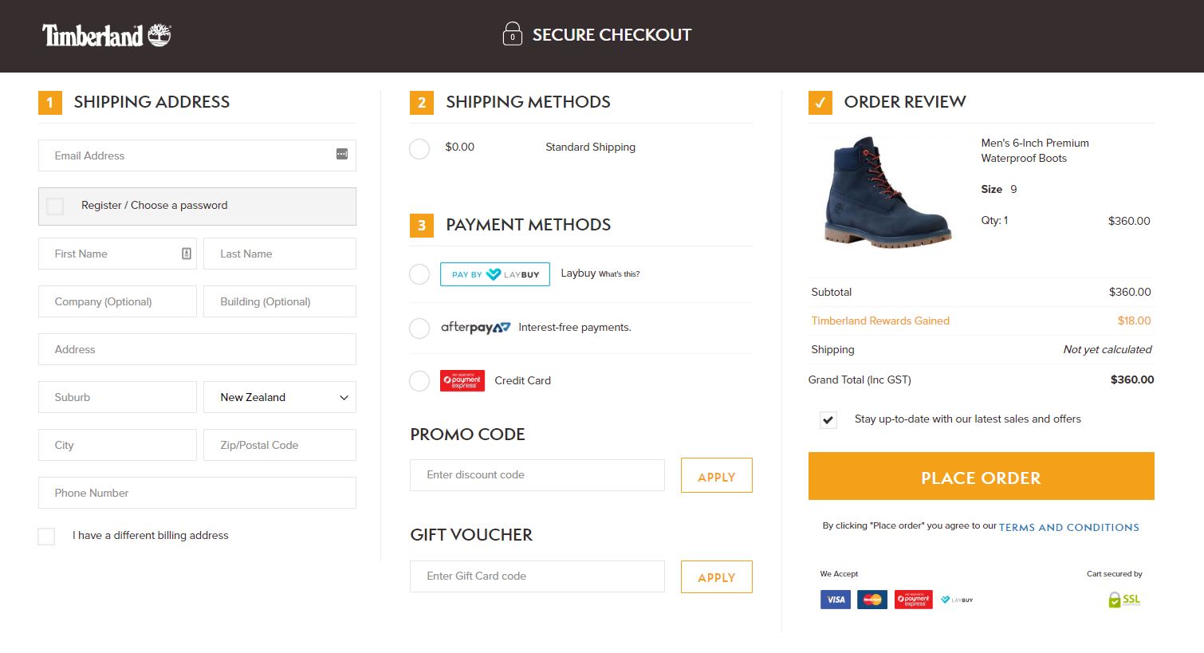Click the Payment Express credit card logo

462,380
